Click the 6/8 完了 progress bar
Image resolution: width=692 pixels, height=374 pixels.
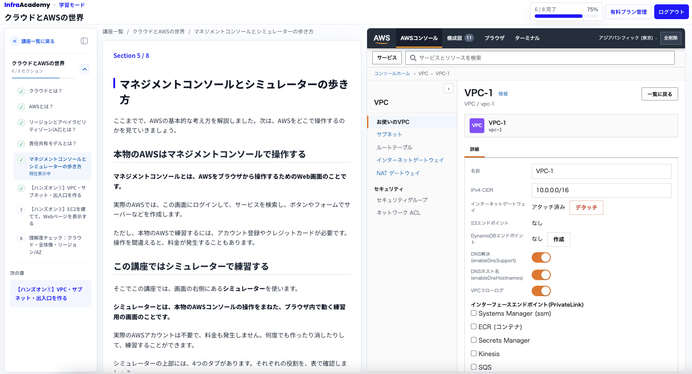click(x=566, y=16)
